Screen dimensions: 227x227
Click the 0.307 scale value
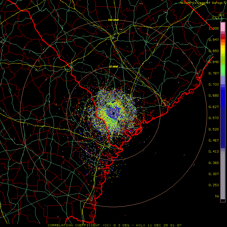(214, 174)
